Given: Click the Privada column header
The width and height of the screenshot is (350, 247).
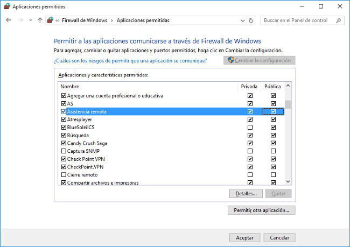Looking at the screenshot, I should (x=249, y=86).
